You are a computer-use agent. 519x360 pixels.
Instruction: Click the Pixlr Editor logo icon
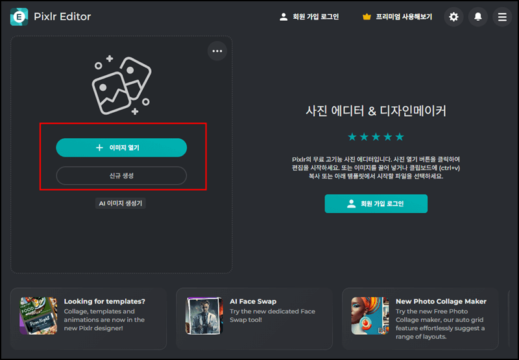tap(19, 17)
